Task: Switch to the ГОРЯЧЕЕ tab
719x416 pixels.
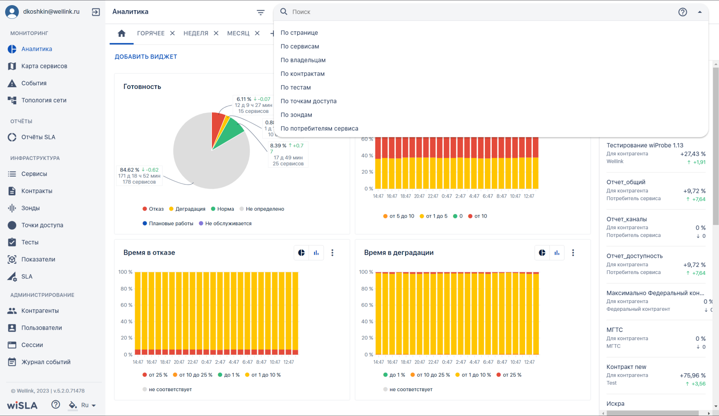Action: point(151,33)
